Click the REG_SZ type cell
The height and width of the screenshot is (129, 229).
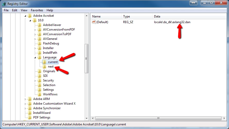point(128,22)
